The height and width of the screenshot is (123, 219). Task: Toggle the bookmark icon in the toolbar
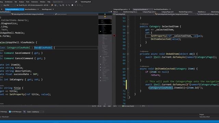point(72,5)
